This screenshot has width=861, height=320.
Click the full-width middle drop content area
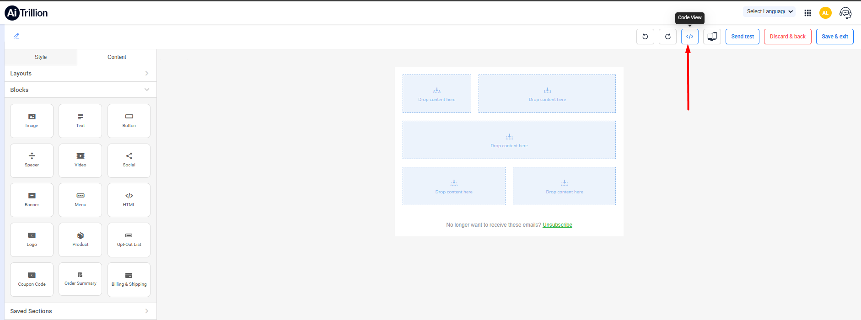[509, 140]
